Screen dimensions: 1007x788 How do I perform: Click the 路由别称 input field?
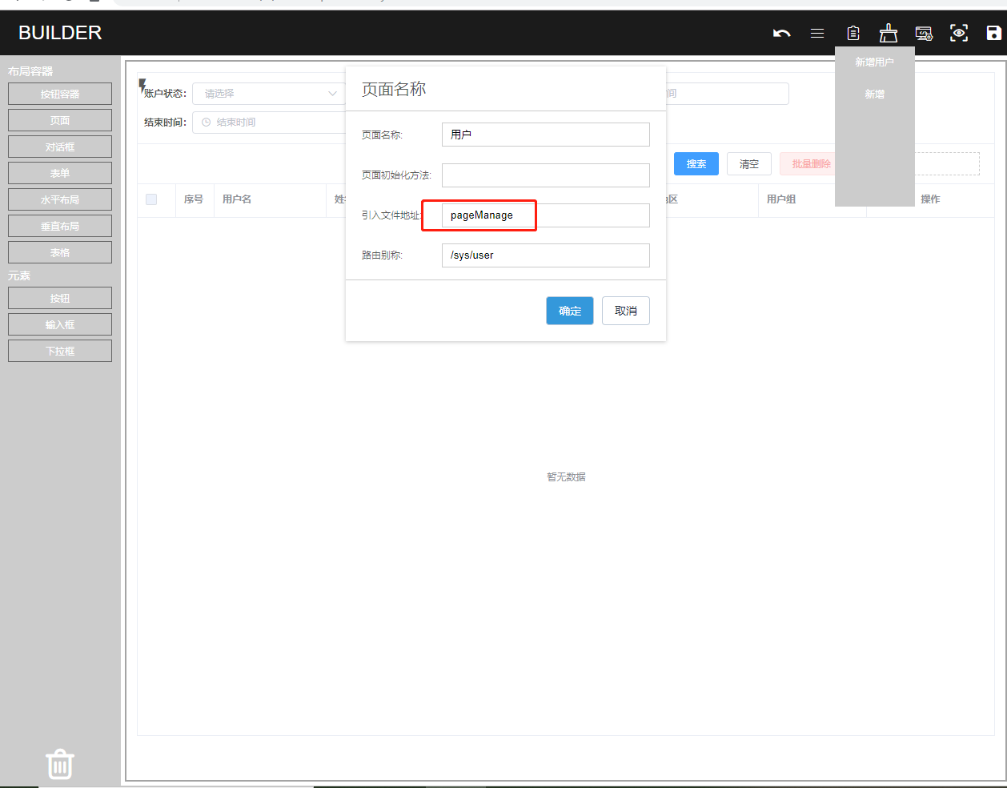click(546, 255)
